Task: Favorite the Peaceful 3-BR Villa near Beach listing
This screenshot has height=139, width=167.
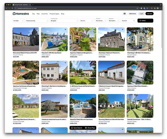Action: (65, 29)
